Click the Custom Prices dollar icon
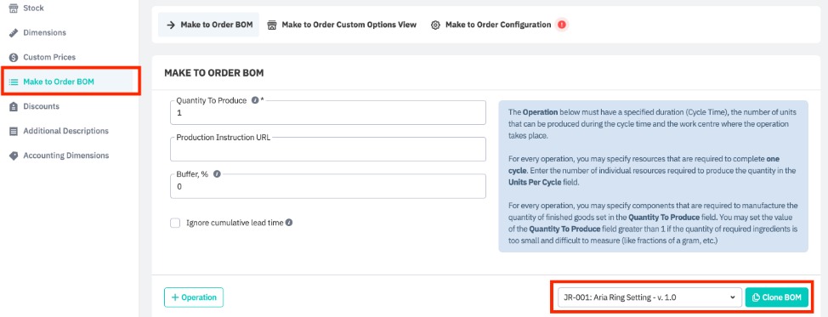828x317 pixels. pyautogui.click(x=14, y=57)
